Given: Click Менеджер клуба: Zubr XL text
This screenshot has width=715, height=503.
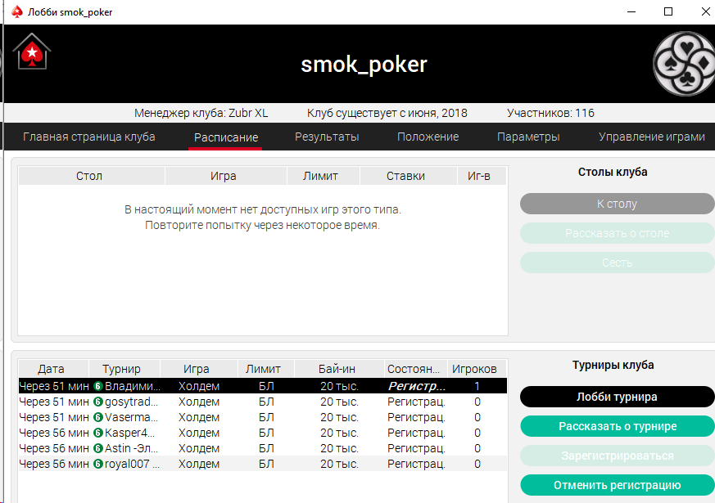Looking at the screenshot, I should [201, 113].
